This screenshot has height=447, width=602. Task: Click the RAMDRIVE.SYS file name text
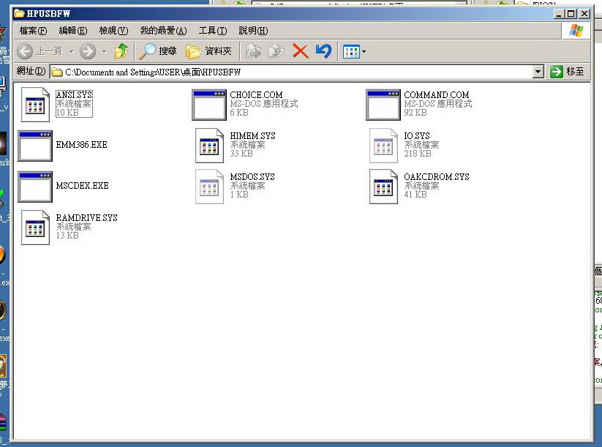[x=87, y=218]
